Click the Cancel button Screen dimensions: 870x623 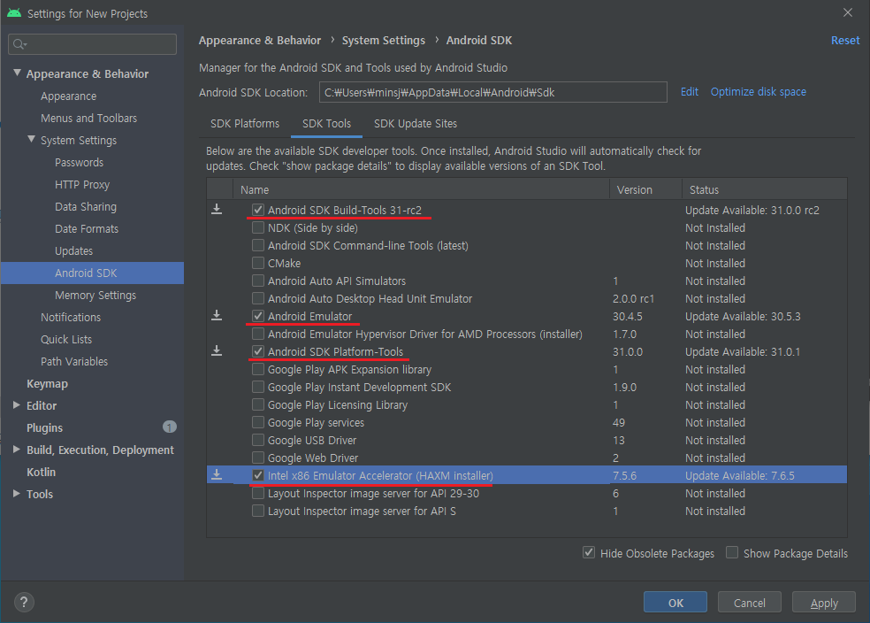coord(749,603)
